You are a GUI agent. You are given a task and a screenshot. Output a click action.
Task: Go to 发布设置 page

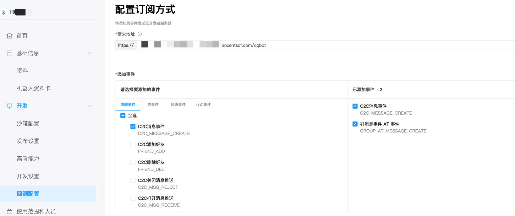coord(28,141)
